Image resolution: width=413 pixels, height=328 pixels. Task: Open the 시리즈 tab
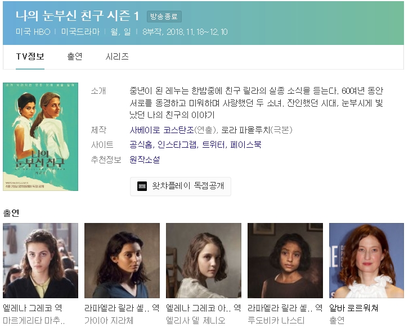(117, 57)
